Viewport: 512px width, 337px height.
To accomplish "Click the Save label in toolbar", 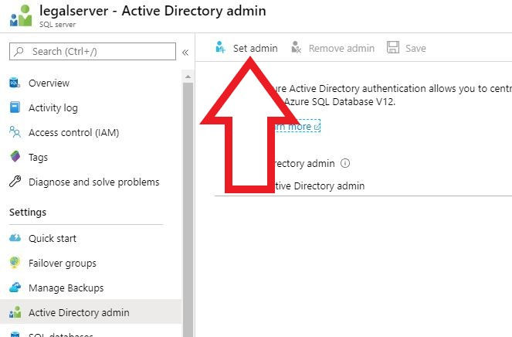I will pos(415,49).
